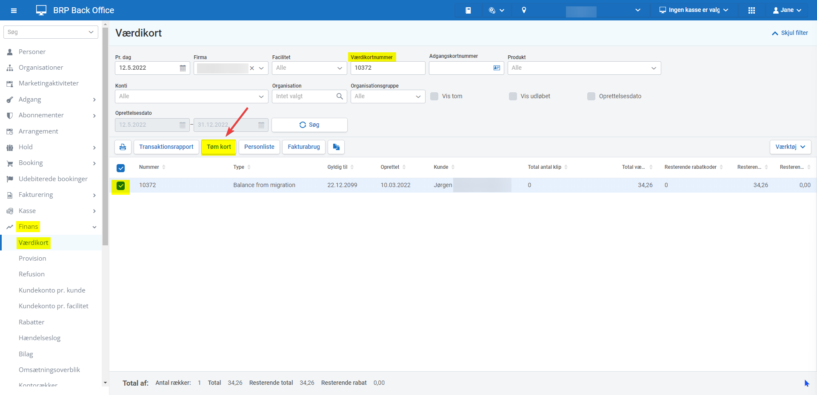Click the Fakturabrug button
This screenshot has width=817, height=395.
point(304,147)
